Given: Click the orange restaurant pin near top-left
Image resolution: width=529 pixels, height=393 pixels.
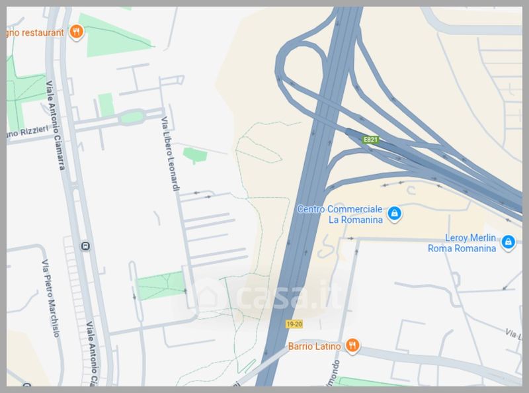Looking at the screenshot, I should tap(77, 32).
